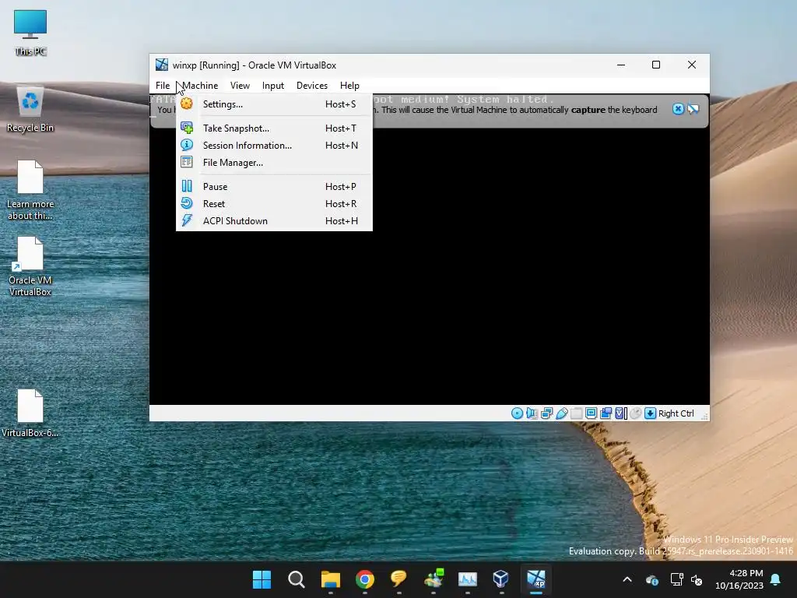Open VirtualBox Manager cube on taskbar
Image resolution: width=797 pixels, height=598 pixels.
point(501,579)
